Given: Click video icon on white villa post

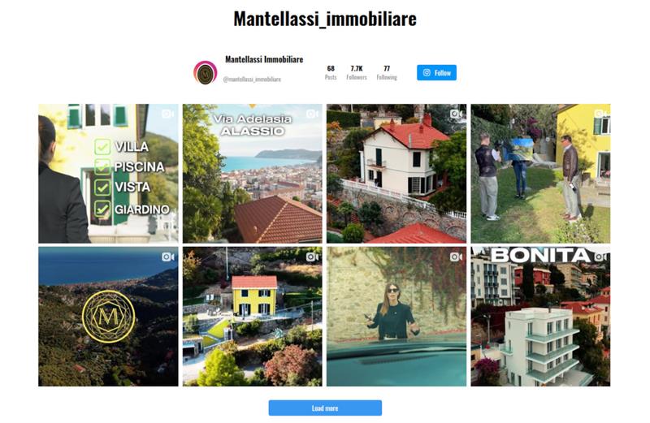Looking at the screenshot, I should [456, 114].
